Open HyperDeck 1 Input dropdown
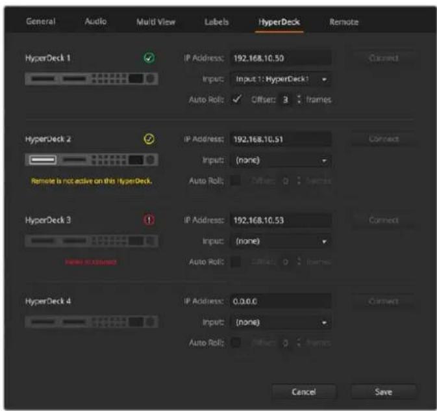Viewport: 437px width, 411px height. [x=281, y=79]
